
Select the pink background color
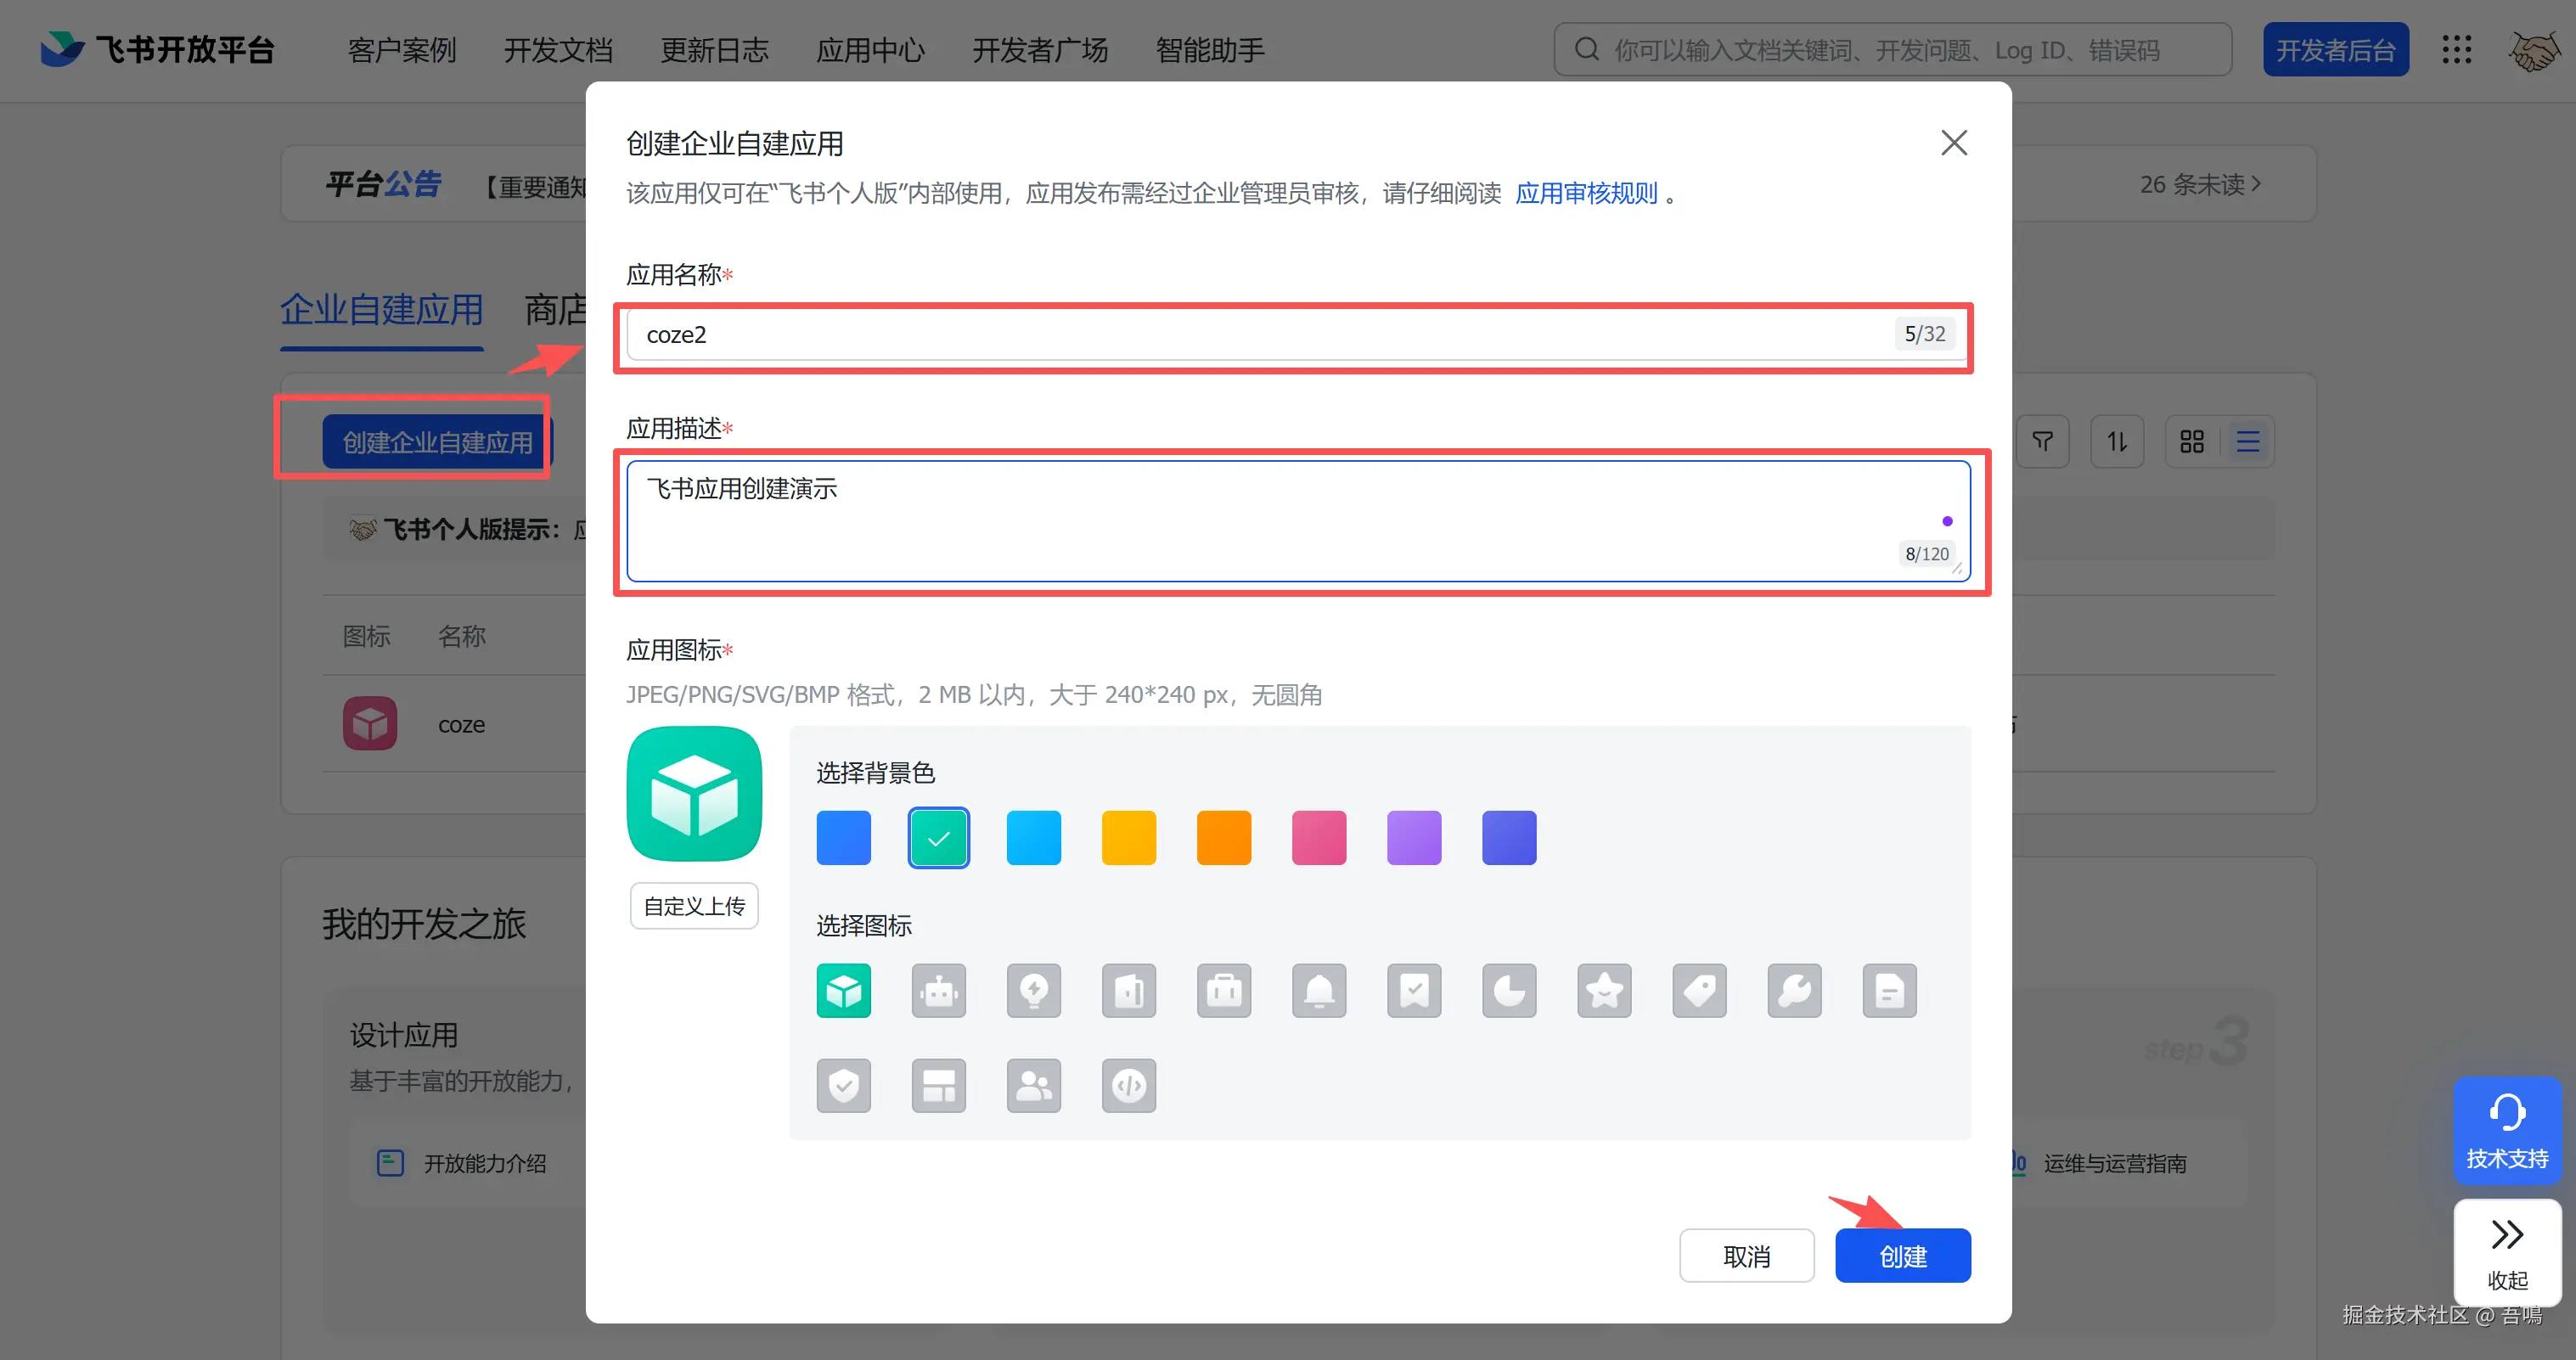tap(1318, 838)
